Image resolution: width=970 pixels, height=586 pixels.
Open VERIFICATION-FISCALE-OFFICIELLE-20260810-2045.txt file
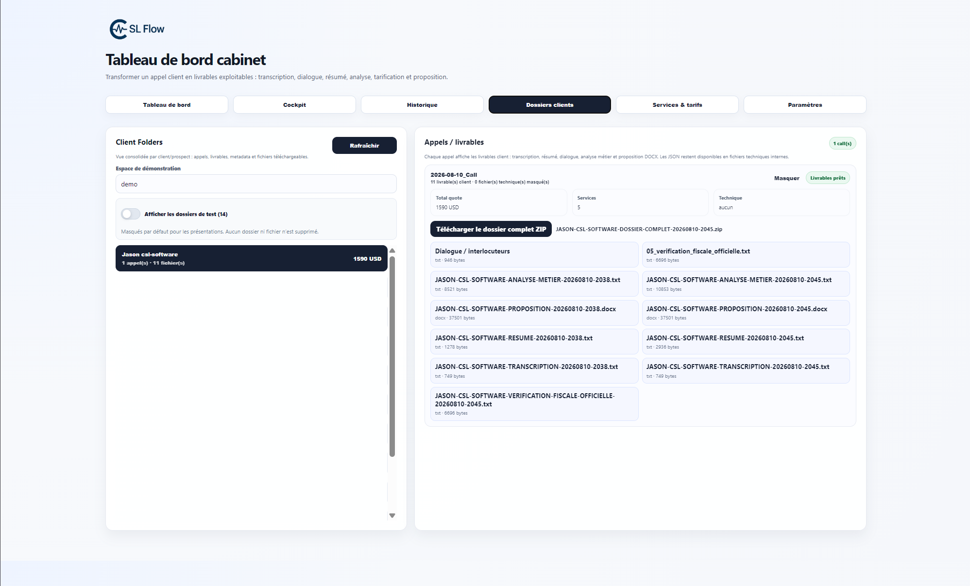(534, 404)
